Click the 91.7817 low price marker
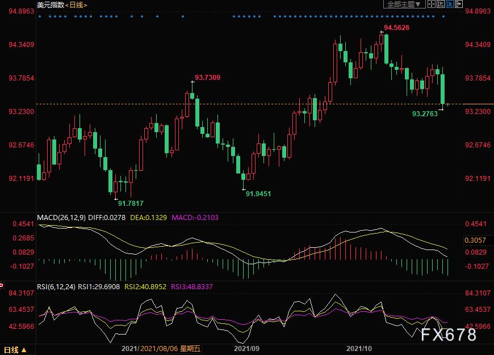 131,204
